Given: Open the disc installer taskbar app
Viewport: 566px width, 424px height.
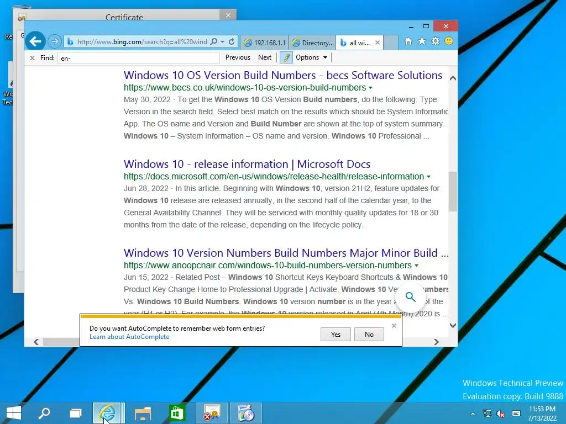Looking at the screenshot, I should pyautogui.click(x=246, y=413).
